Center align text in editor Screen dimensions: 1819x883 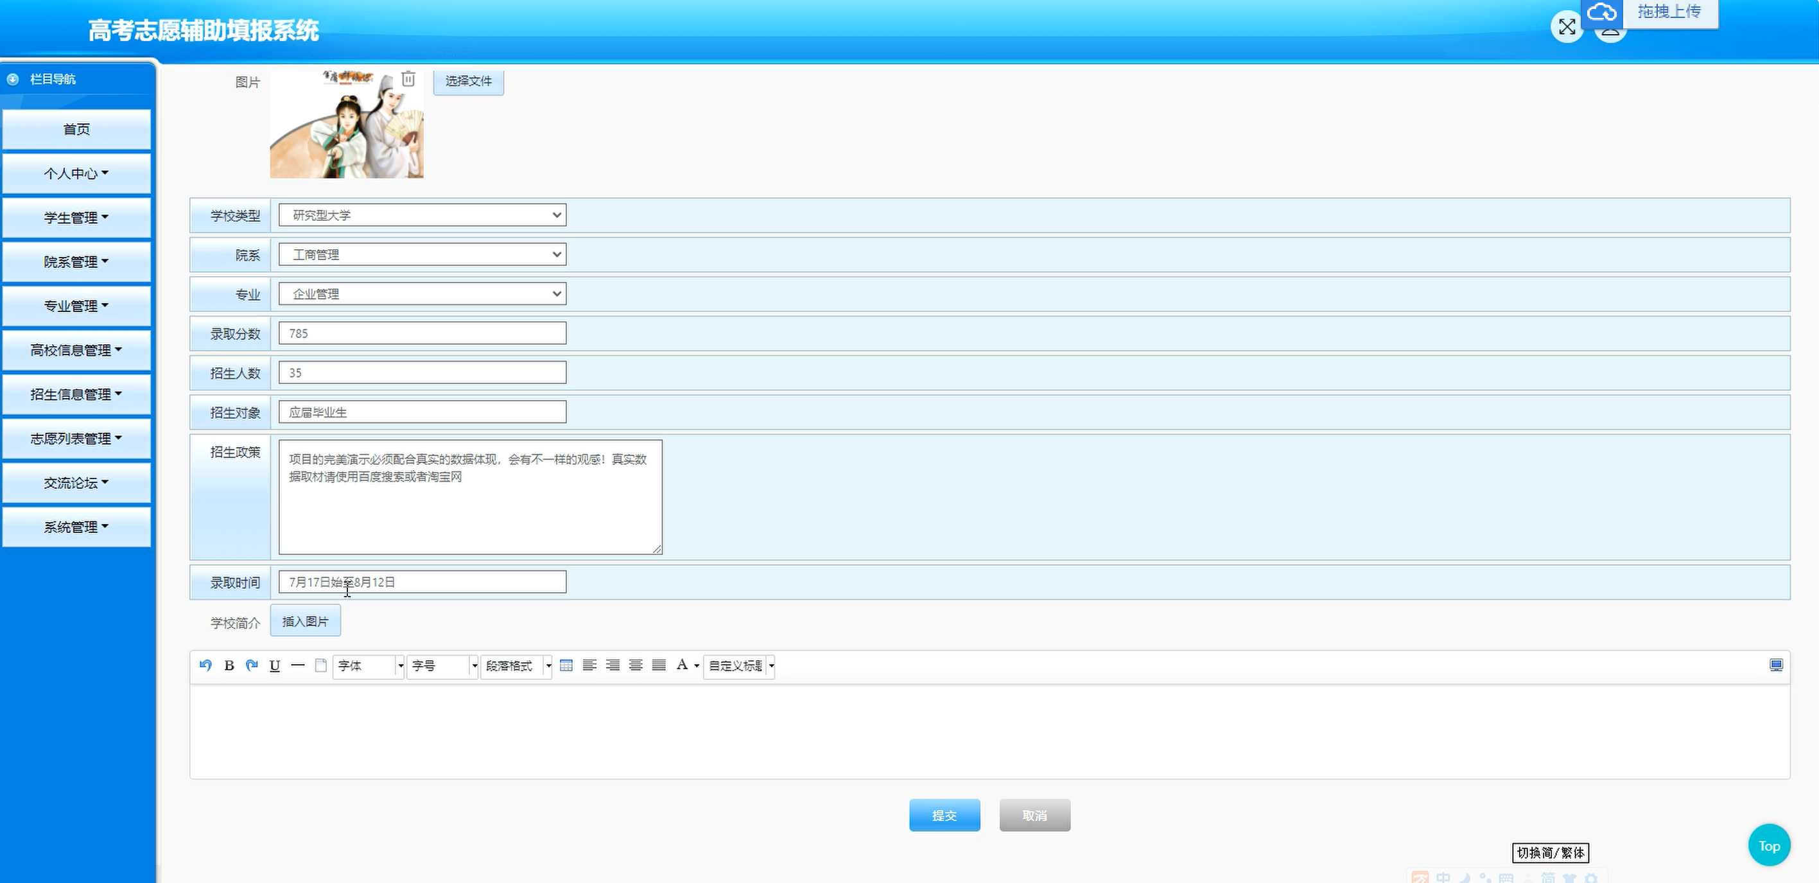pos(636,665)
